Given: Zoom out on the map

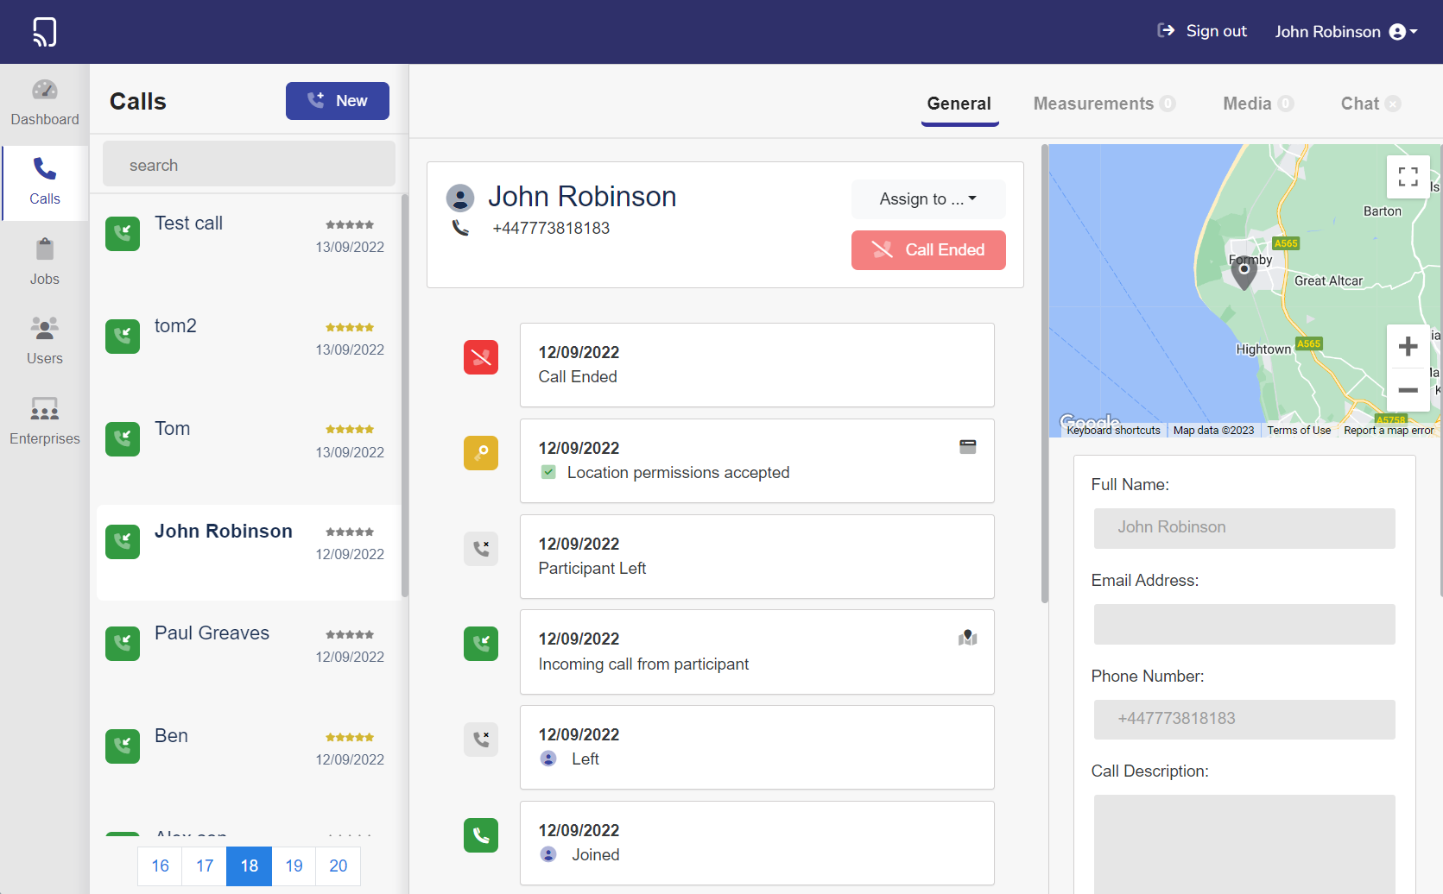Looking at the screenshot, I should tap(1408, 390).
